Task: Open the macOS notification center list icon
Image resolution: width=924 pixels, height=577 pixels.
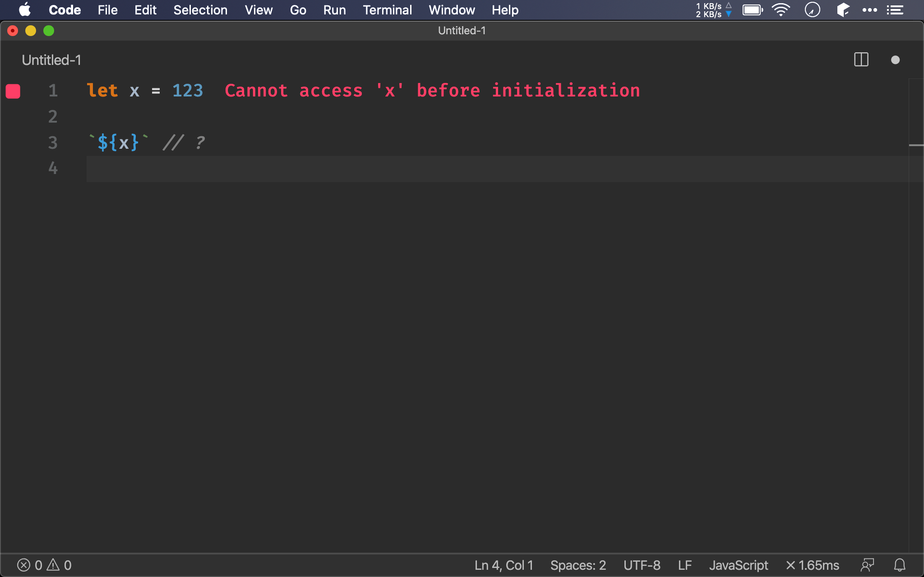Action: [x=895, y=10]
